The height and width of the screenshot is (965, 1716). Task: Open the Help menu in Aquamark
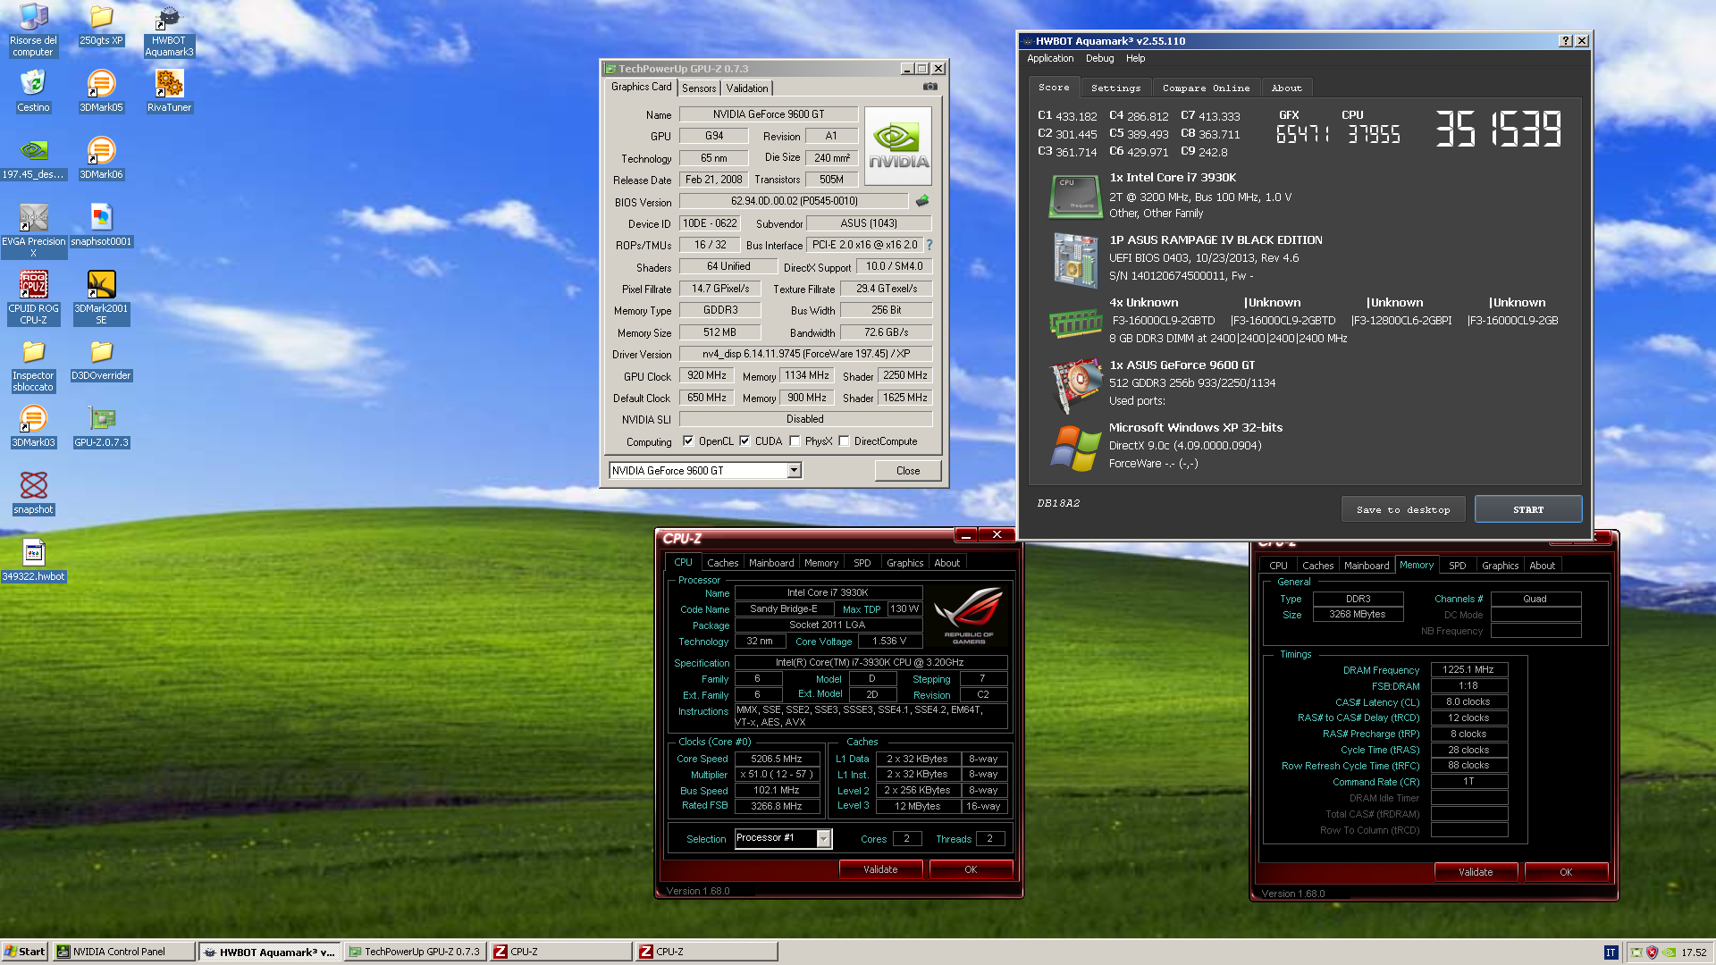pyautogui.click(x=1135, y=58)
